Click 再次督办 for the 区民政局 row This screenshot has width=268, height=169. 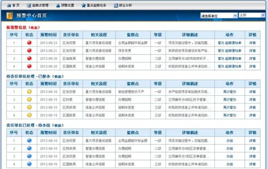point(230,107)
